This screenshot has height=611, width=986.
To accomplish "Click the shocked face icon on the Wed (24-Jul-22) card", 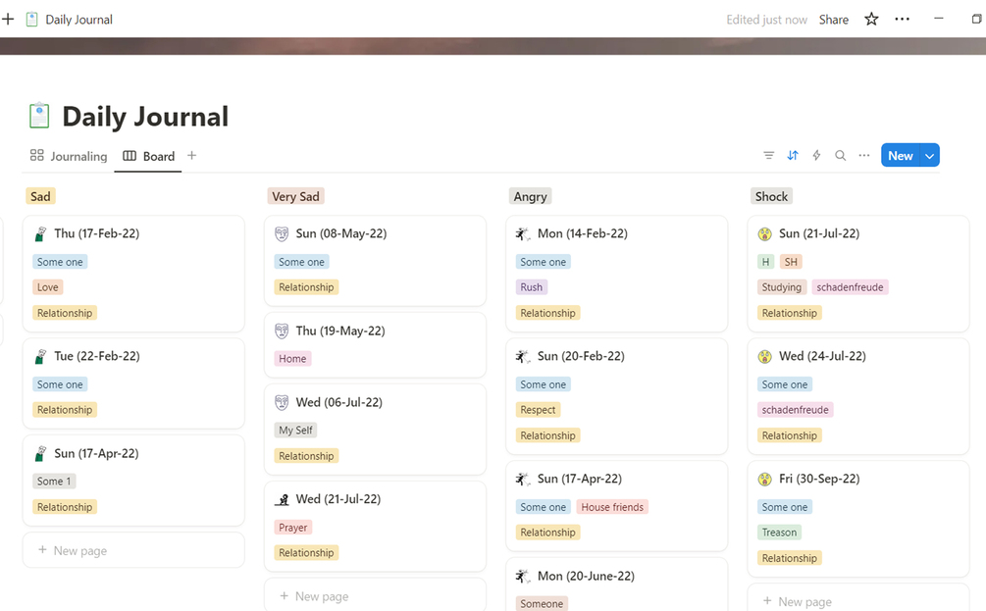I will coord(764,356).
